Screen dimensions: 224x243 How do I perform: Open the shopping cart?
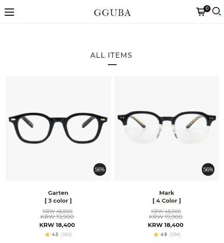coord(201,12)
